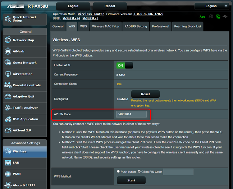This screenshot has width=233, height=189.
Task: Open Network Map from sidebar menu
Action: point(25,40)
